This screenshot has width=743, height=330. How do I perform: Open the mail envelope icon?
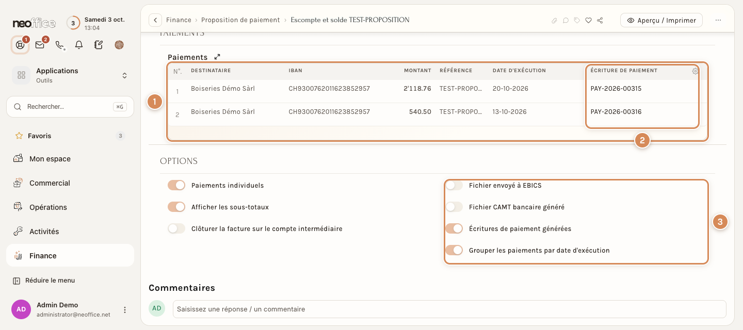tap(40, 45)
